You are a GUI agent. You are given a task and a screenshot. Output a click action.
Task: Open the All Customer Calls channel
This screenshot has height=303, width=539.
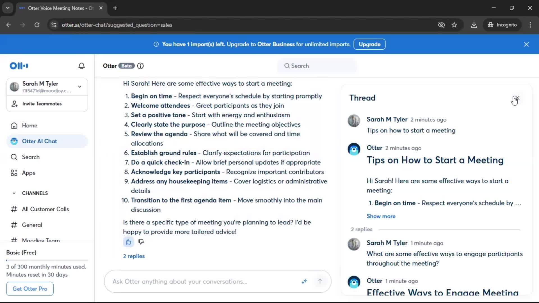coord(47,209)
